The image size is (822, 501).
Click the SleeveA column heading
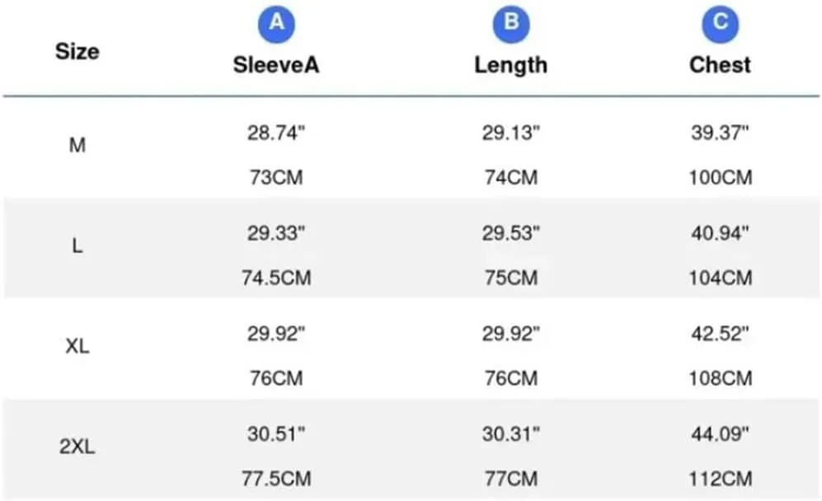click(x=276, y=65)
